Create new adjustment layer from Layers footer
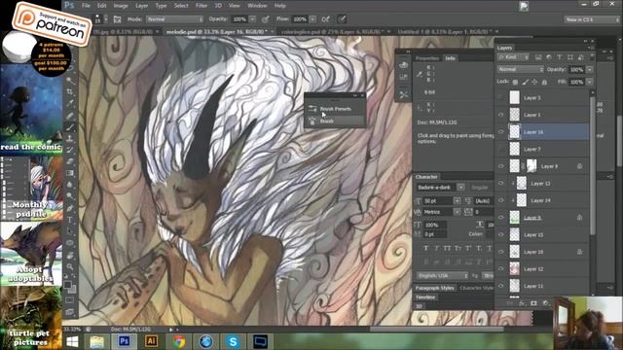The width and height of the screenshot is (623, 350). (545, 303)
